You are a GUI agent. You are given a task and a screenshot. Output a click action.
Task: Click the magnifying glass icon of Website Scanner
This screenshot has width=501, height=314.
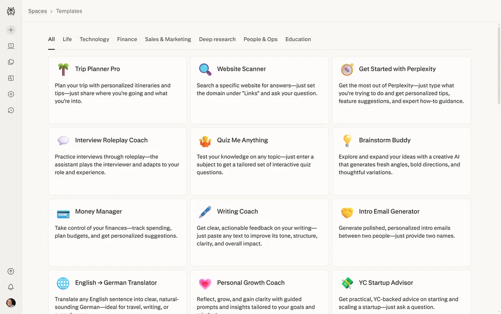point(205,69)
